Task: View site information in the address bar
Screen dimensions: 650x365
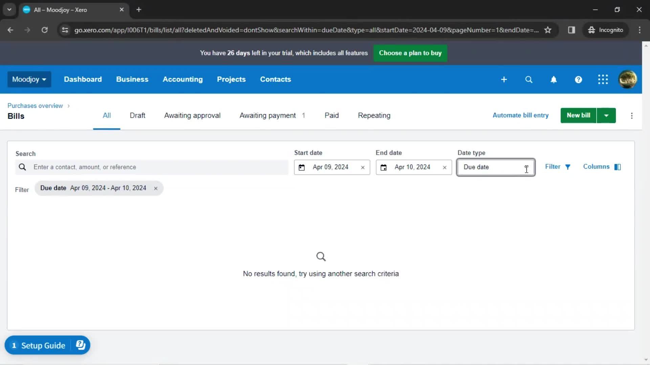Action: pos(65,30)
